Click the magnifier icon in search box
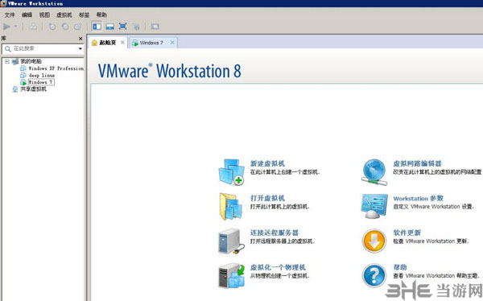The image size is (483, 301). 8,48
